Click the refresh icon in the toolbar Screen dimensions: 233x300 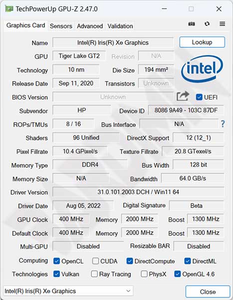click(207, 24)
